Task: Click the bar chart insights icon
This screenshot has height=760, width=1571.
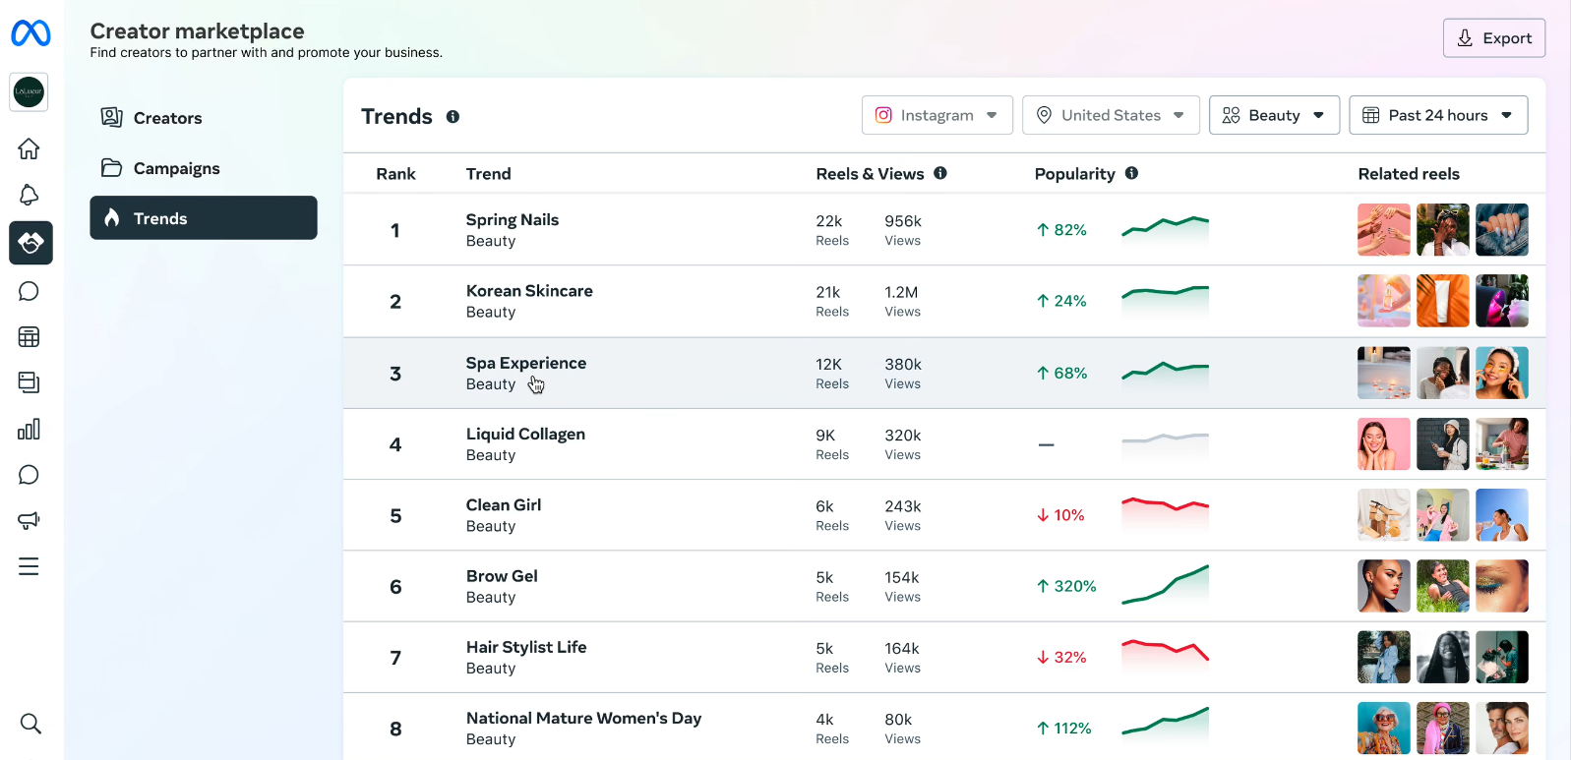Action: click(30, 429)
